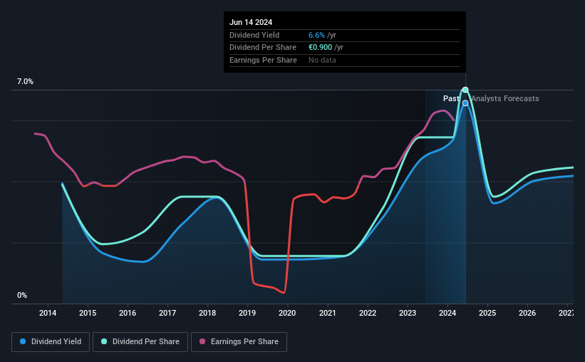
Task: Click the 2023 x-axis label
Action: click(x=408, y=313)
